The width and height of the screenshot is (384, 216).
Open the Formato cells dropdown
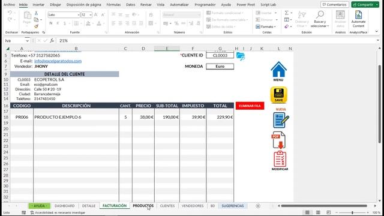click(x=266, y=26)
